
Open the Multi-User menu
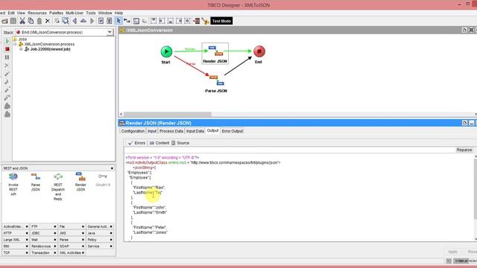point(75,13)
